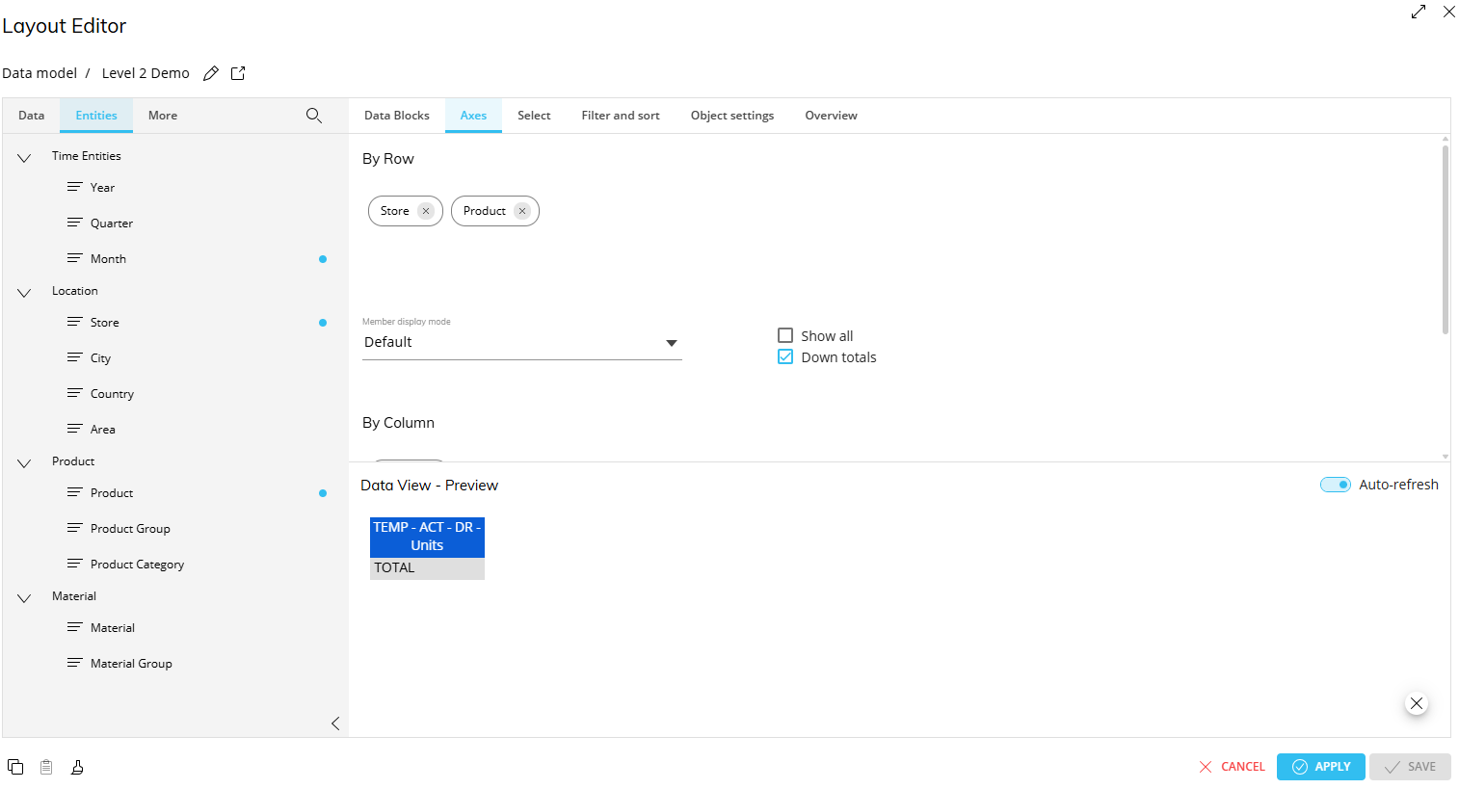
Task: Click the Data model breadcrumb link
Action: coord(40,73)
